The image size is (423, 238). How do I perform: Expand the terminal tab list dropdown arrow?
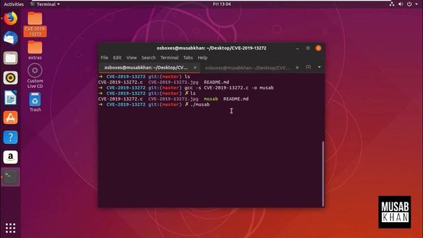pyautogui.click(x=319, y=67)
